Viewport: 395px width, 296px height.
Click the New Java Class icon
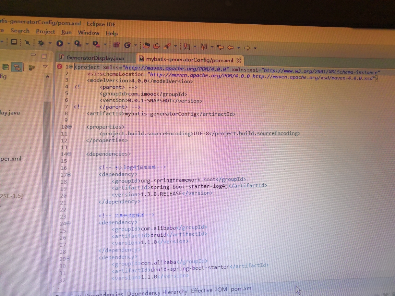coord(128,45)
